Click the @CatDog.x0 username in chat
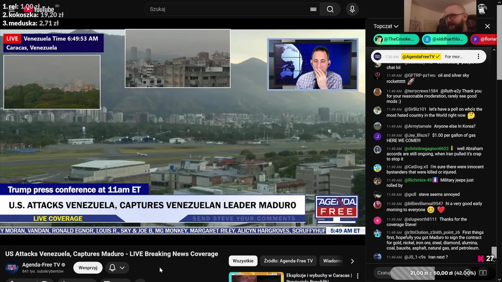 click(416, 167)
